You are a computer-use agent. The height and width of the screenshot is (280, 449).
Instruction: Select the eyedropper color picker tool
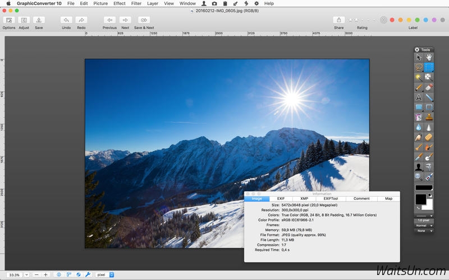coord(419,157)
